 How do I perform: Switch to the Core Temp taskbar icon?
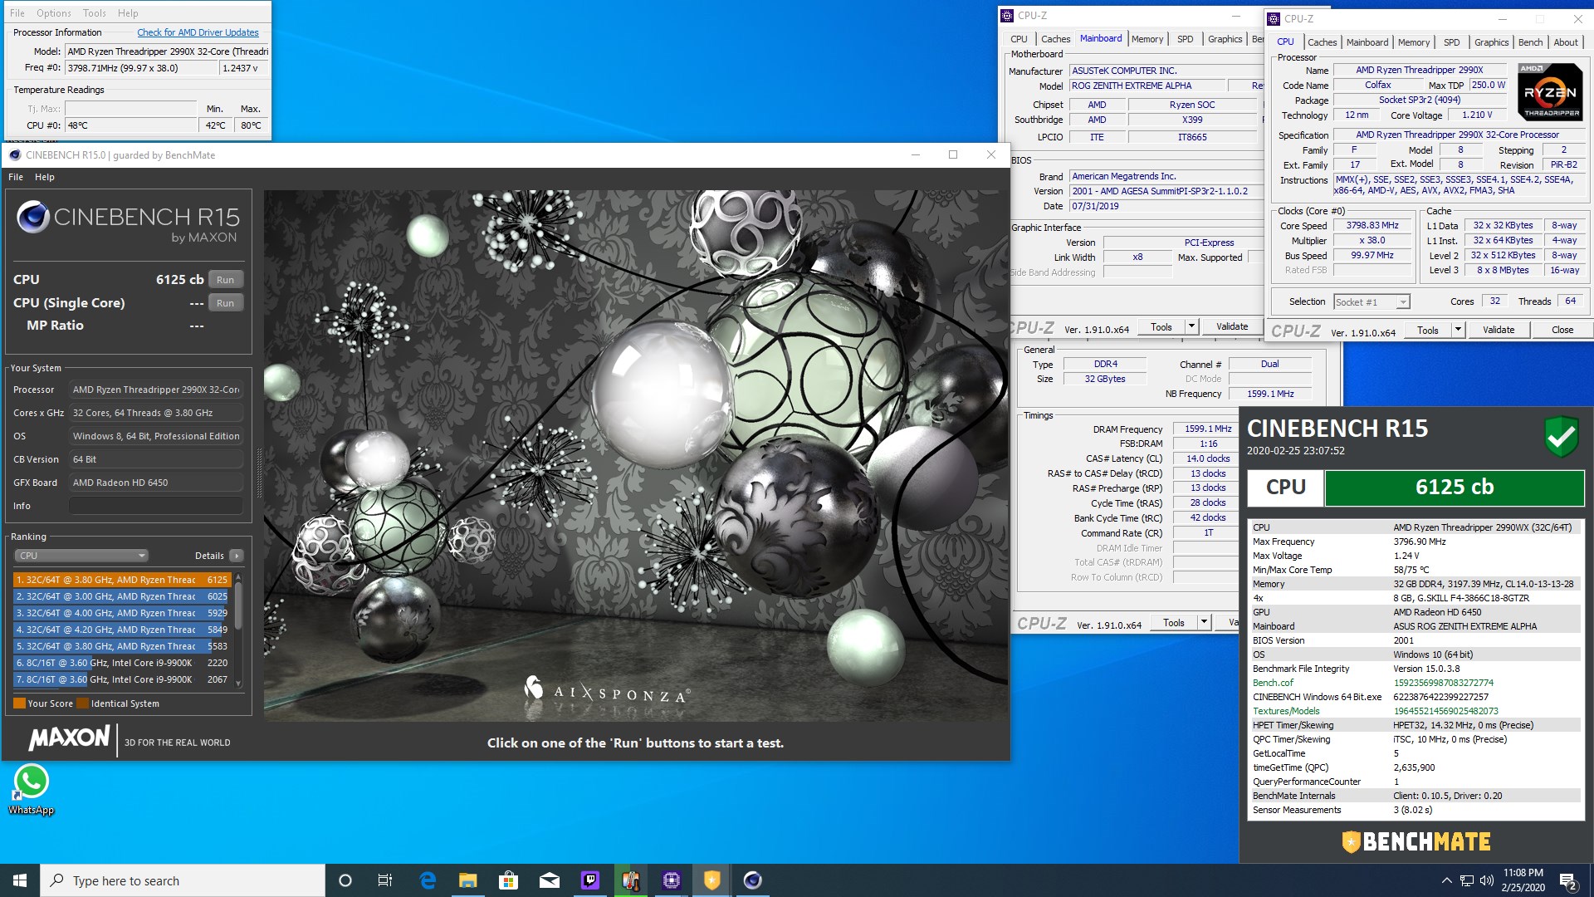pos(631,880)
